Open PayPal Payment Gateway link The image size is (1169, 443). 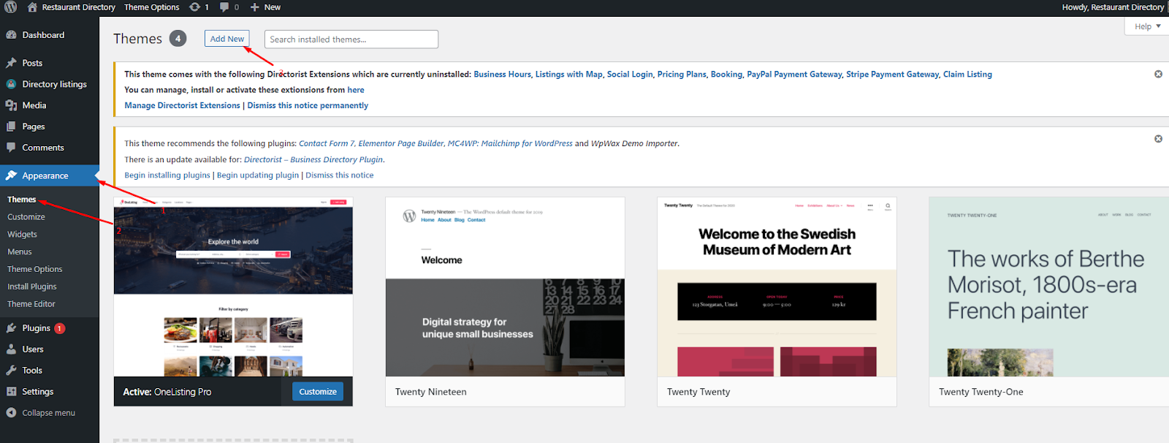click(794, 75)
